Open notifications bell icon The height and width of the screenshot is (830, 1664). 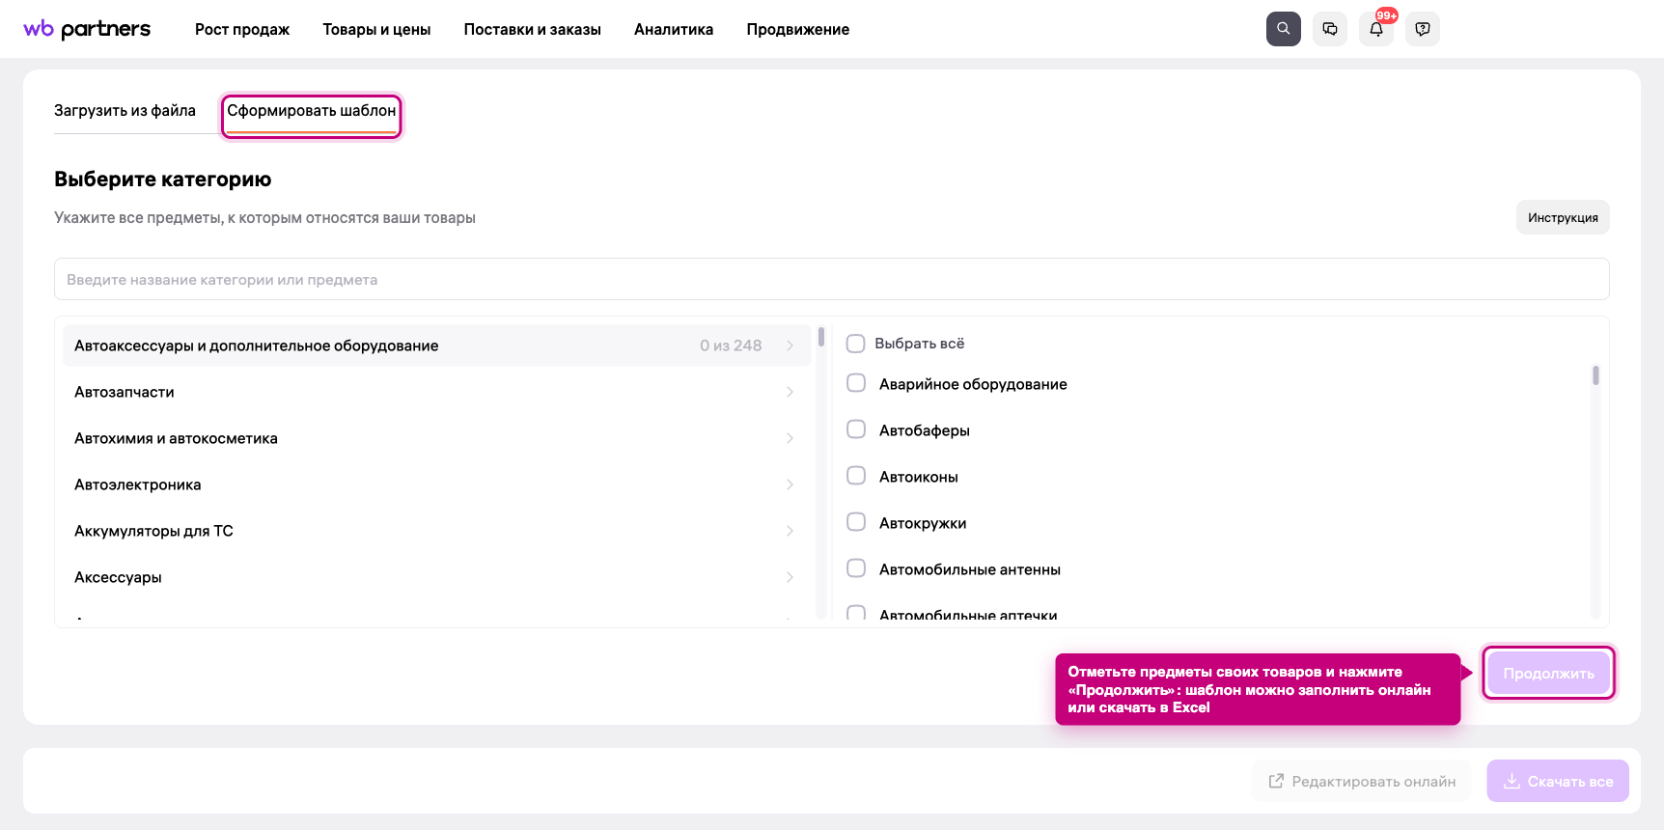1376,29
